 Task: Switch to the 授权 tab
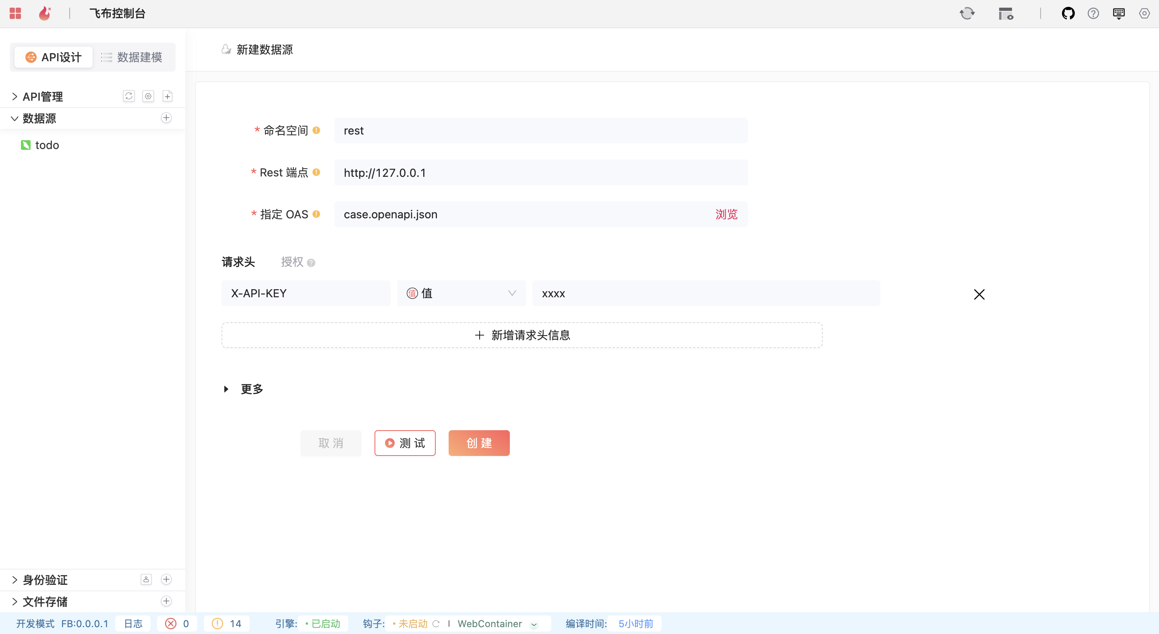pos(292,262)
